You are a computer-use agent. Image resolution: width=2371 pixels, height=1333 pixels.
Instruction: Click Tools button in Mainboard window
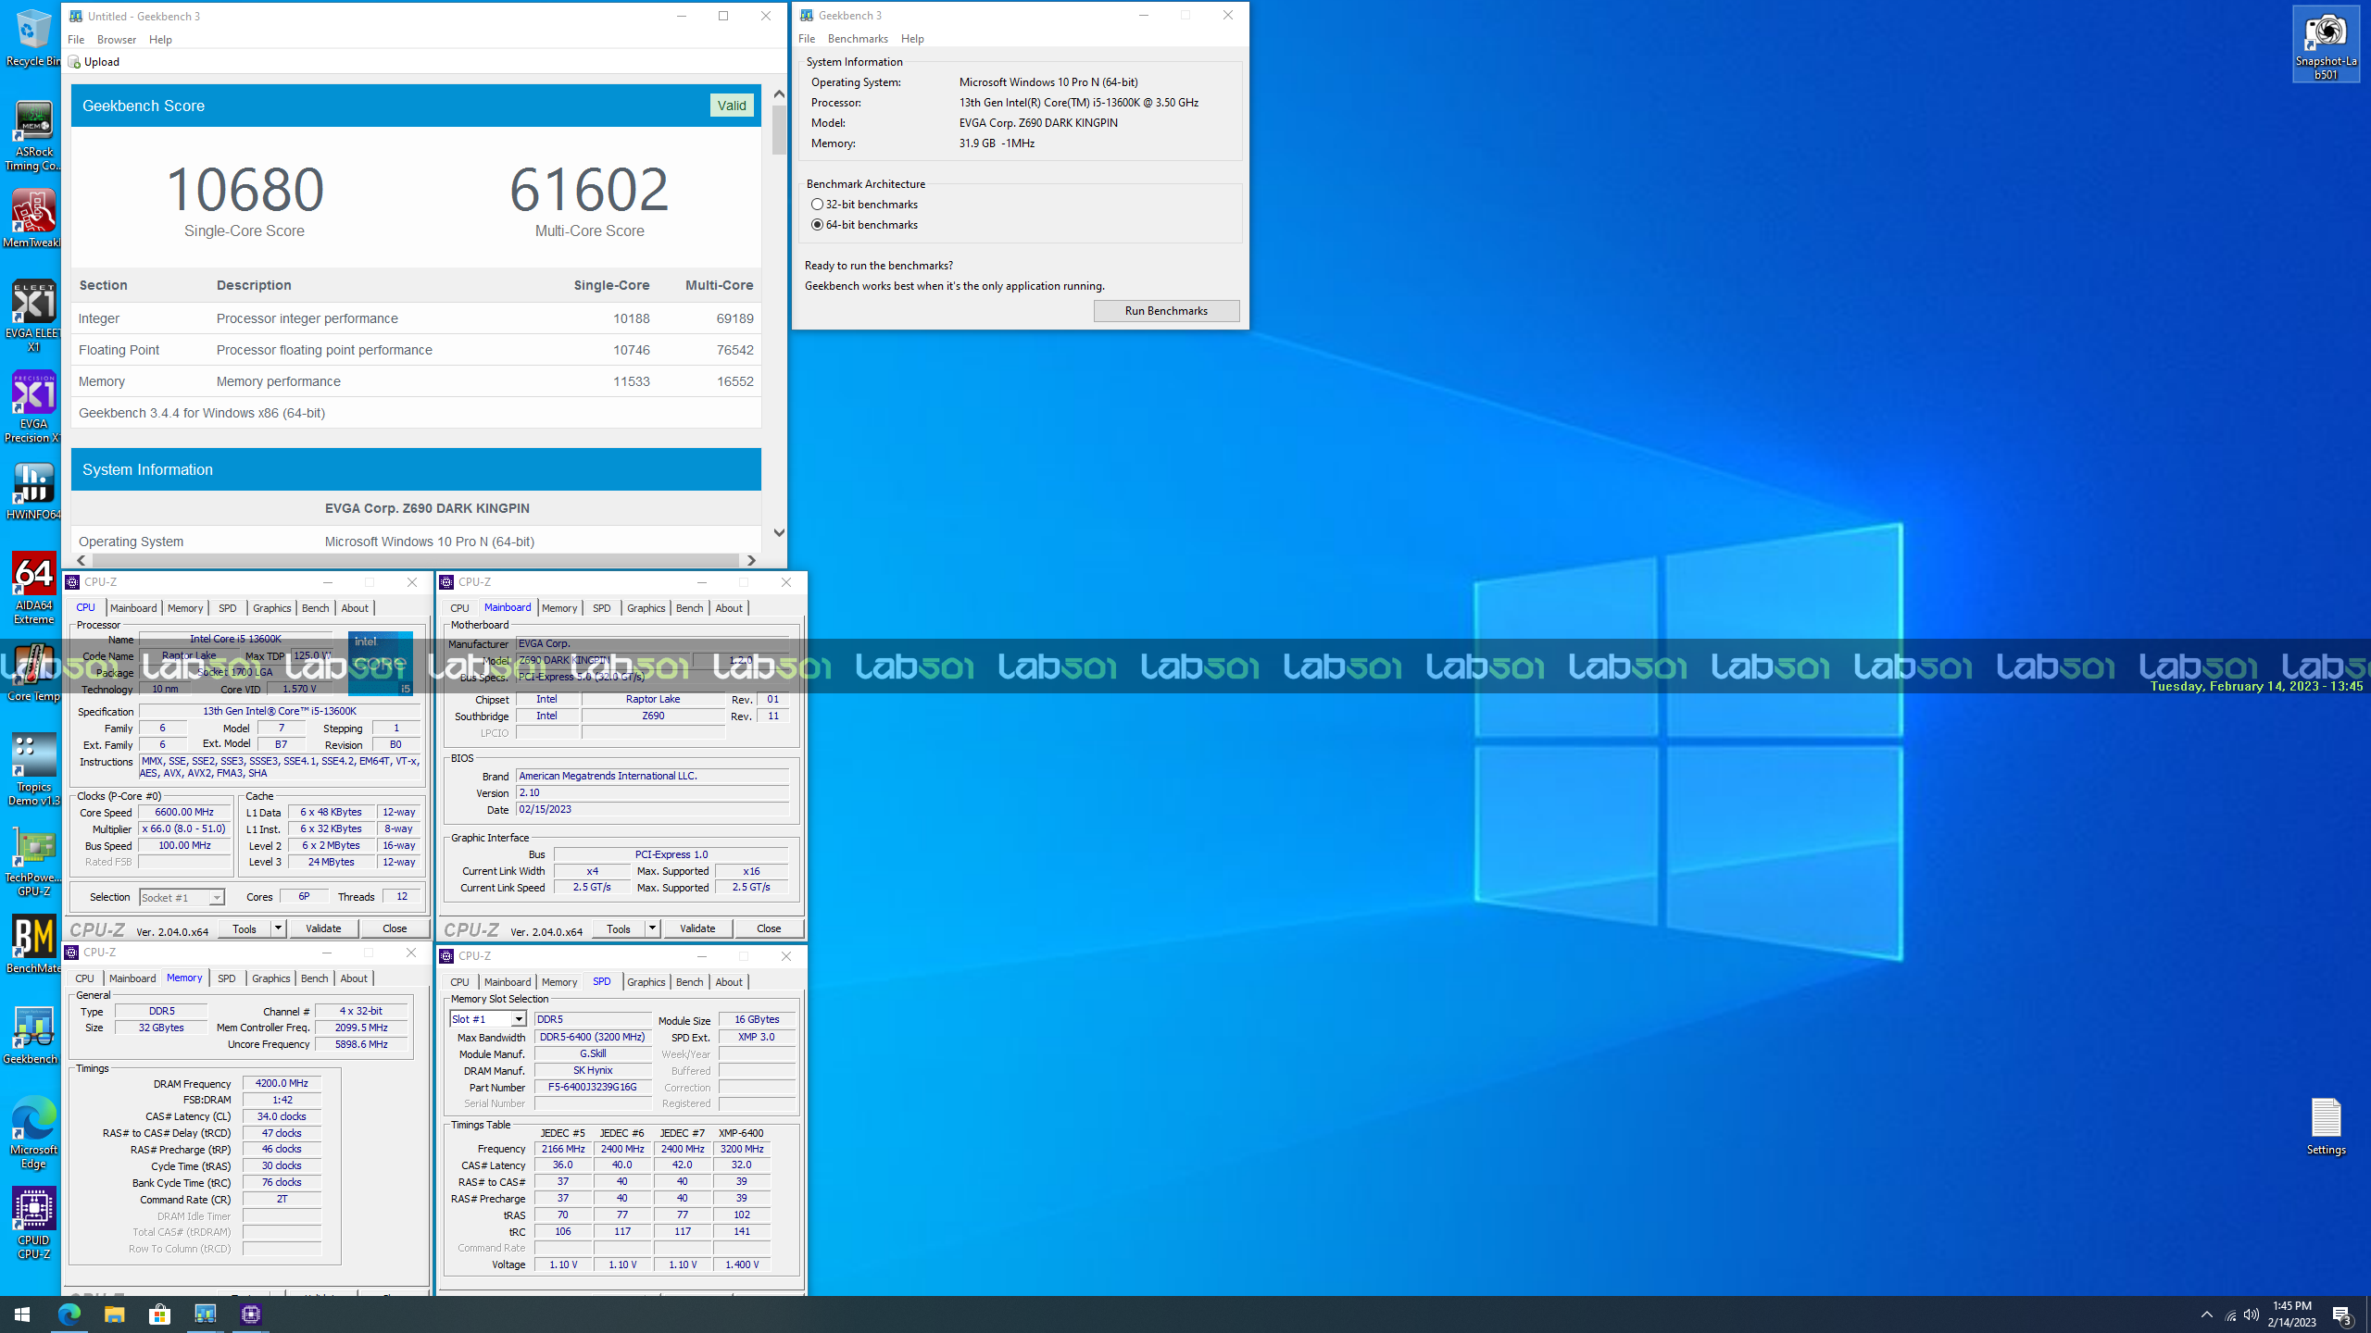(619, 928)
